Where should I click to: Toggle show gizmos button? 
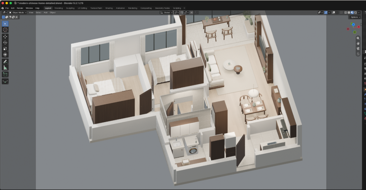coord(326,13)
